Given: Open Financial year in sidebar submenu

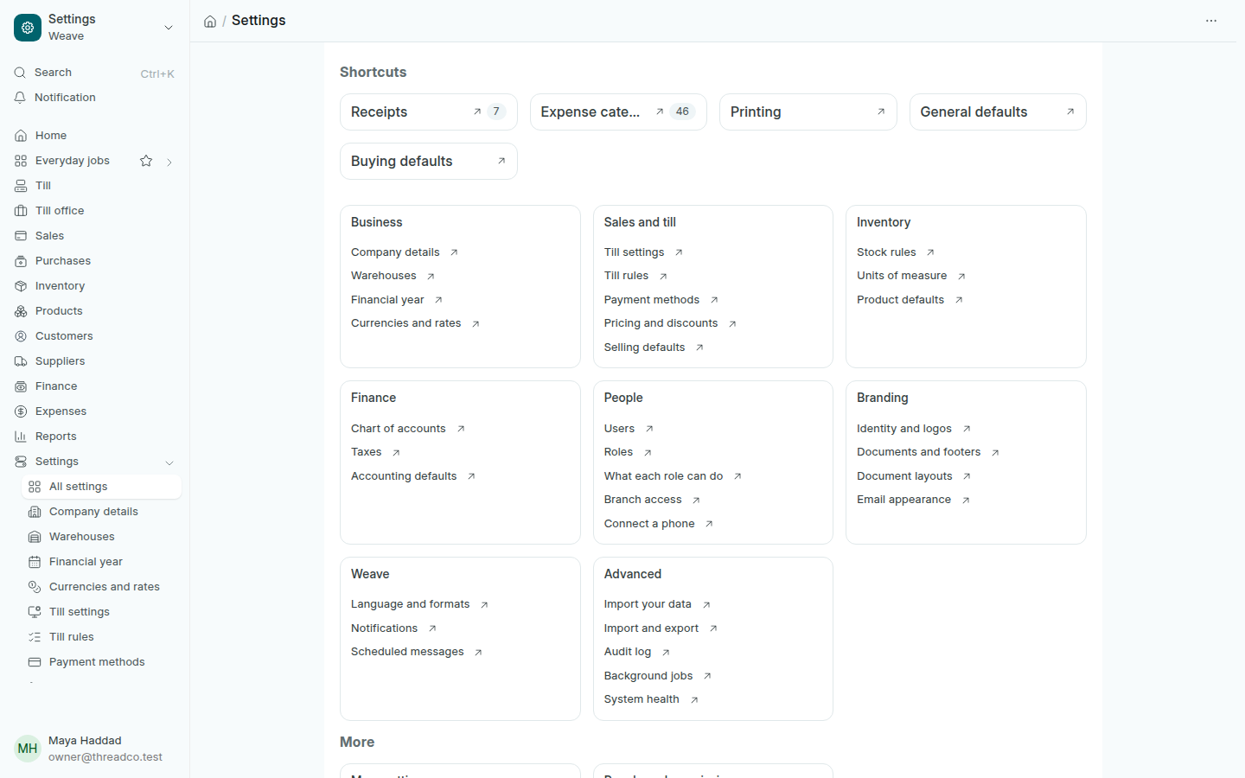Looking at the screenshot, I should [x=101, y=562].
